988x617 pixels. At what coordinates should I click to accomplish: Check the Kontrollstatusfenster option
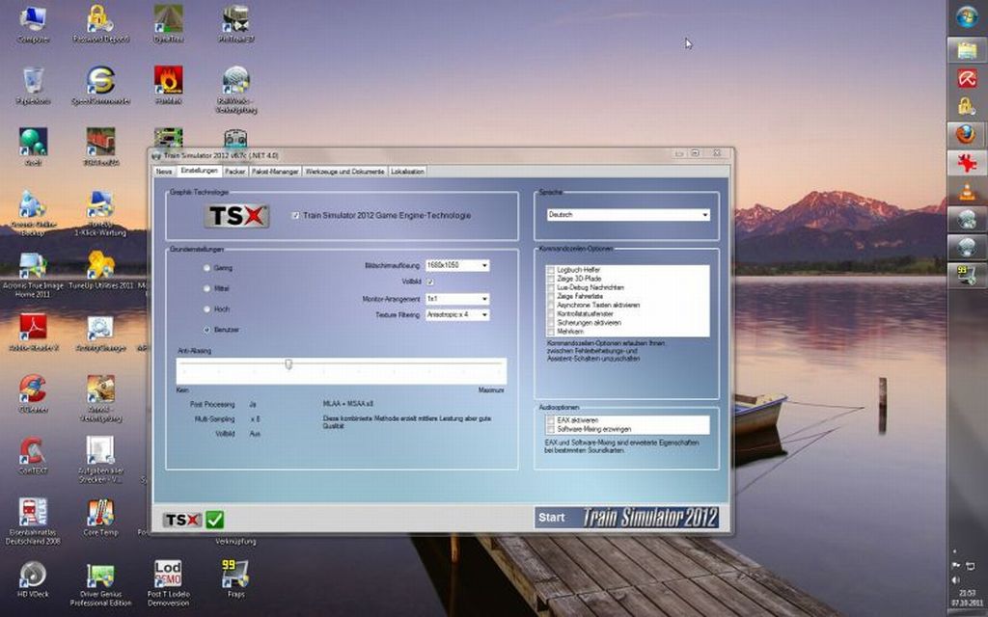tap(551, 313)
